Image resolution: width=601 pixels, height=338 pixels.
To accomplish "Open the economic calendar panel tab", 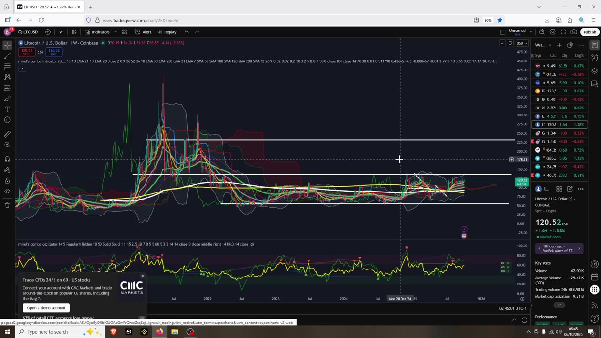I will click(x=594, y=277).
